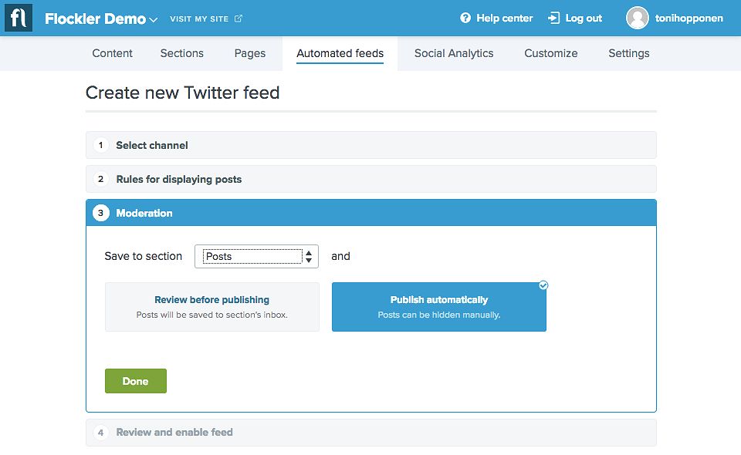Viewport: 741px width, 455px height.
Task: Click the step 3 Moderation number circle
Action: click(x=100, y=213)
